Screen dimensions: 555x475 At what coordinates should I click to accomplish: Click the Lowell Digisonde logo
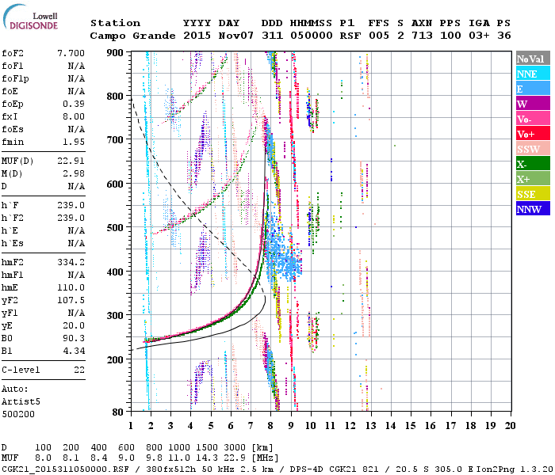(x=30, y=17)
